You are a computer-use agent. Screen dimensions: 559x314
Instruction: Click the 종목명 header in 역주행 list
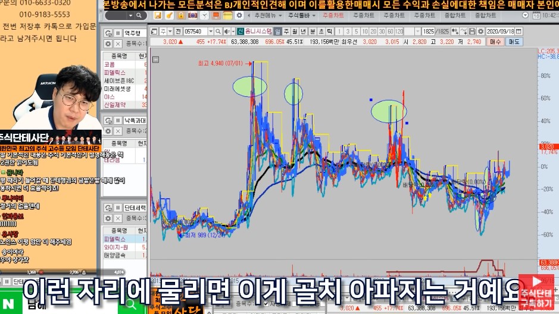click(120, 56)
